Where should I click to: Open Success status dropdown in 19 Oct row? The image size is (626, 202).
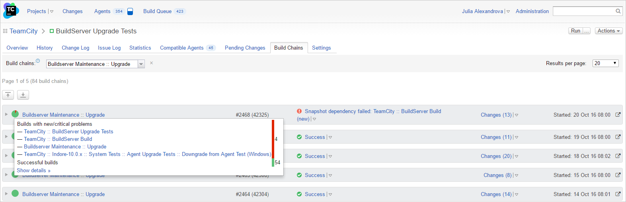330,137
